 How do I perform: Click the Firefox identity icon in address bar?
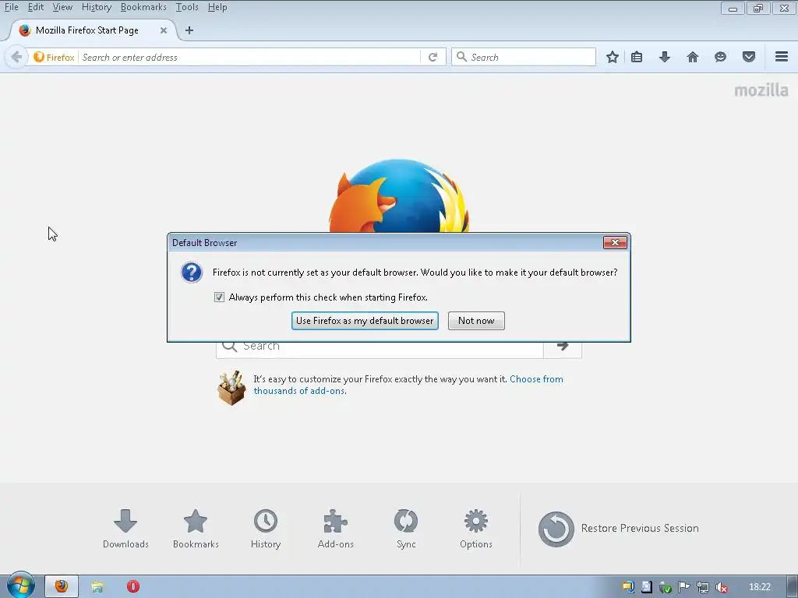54,57
